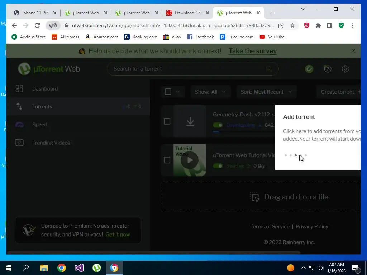Click the Search for a torrent field
367x275 pixels.
click(192, 69)
